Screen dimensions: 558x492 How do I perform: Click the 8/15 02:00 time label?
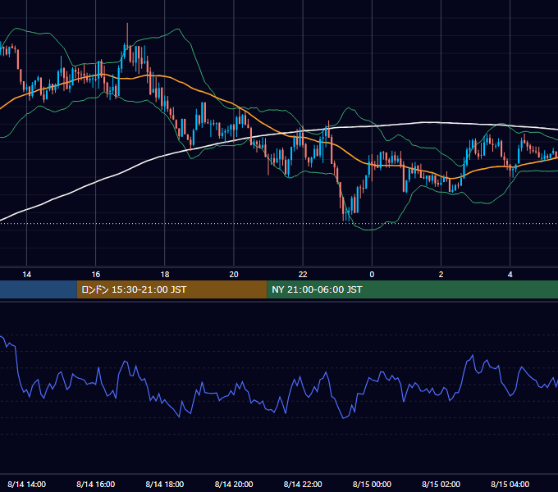441,484
